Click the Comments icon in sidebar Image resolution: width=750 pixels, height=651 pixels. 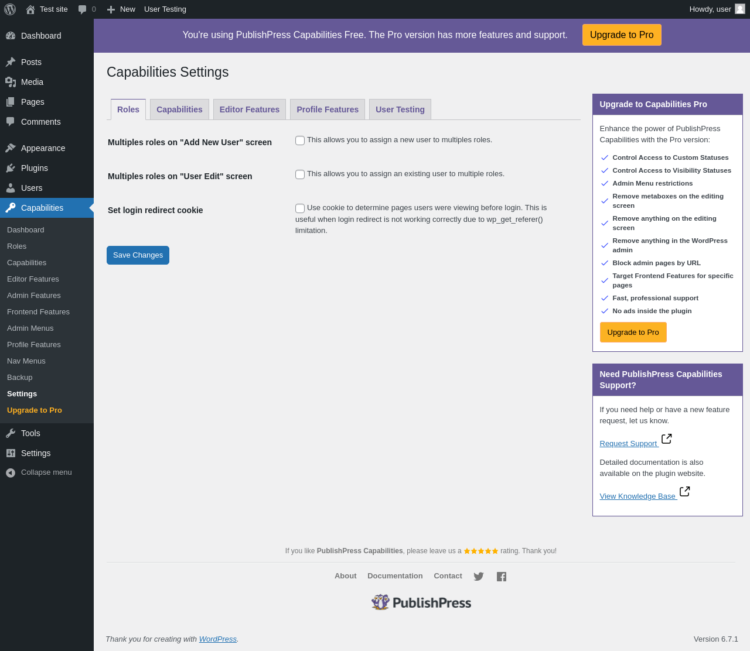coord(11,122)
